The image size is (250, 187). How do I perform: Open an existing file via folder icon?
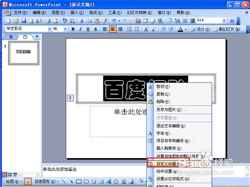point(16,21)
